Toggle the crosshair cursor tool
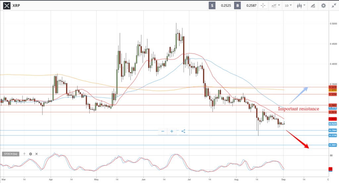Screen dimensions: 339x183 (x=263, y=6)
